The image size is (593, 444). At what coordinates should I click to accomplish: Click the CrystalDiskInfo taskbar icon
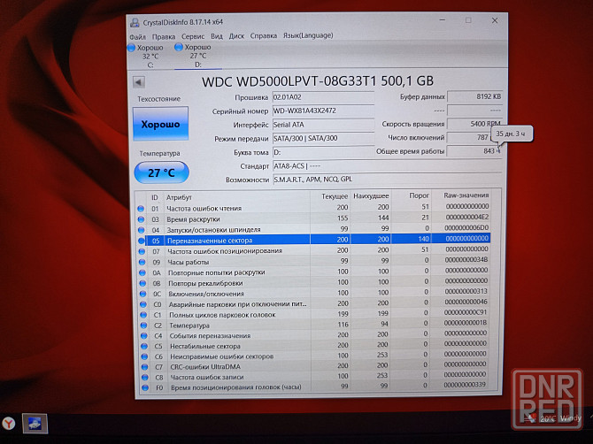point(35,424)
